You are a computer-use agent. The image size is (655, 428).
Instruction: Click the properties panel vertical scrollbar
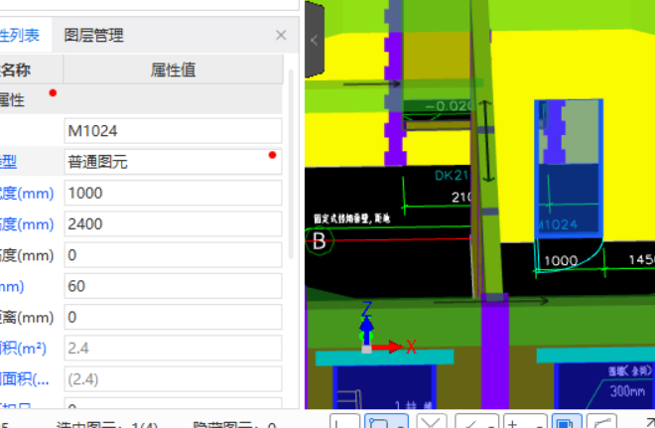(x=291, y=164)
